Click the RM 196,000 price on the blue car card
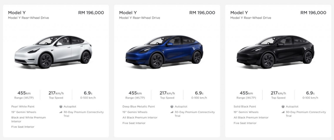The width and height of the screenshot is (334, 140). coord(202,13)
